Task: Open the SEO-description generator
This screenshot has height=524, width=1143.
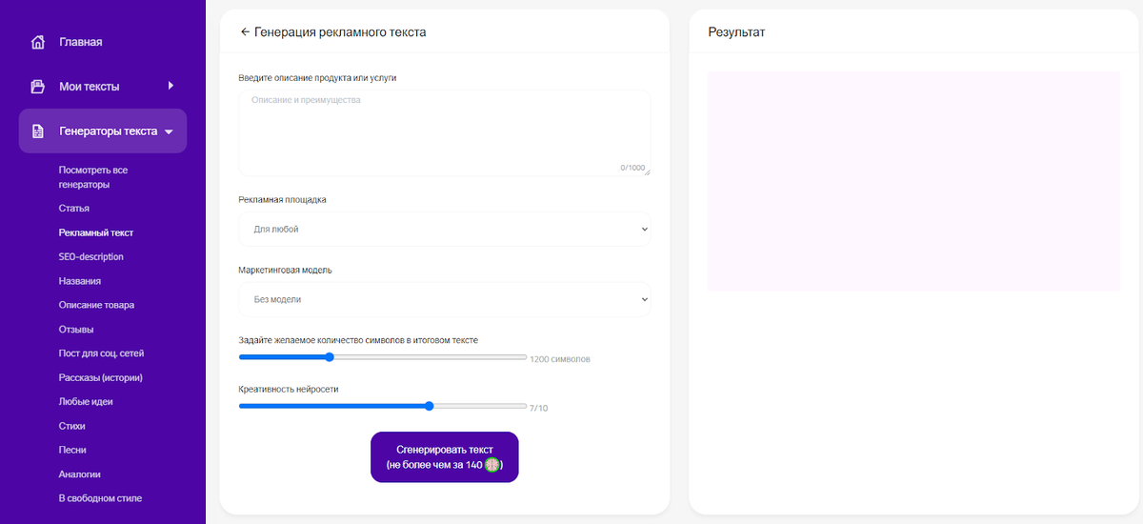Action: coord(90,256)
